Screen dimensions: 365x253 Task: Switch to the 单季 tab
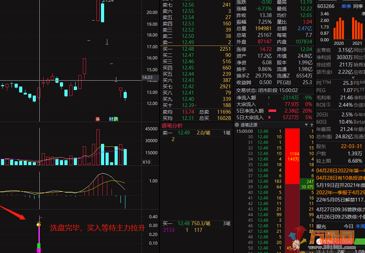[x=346, y=6]
